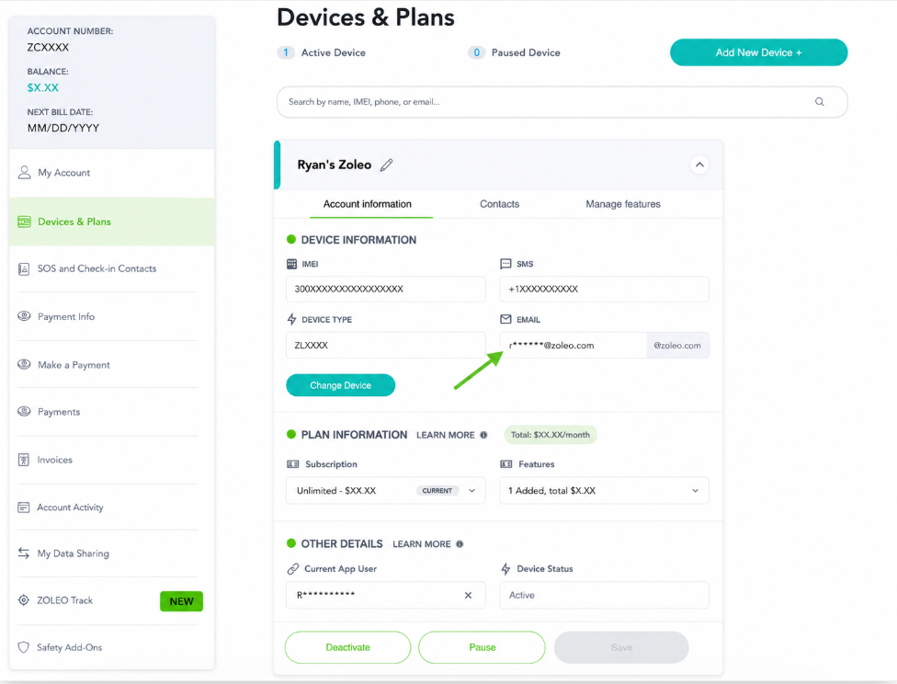Click the Active Device count
This screenshot has width=897, height=684.
pyautogui.click(x=286, y=52)
